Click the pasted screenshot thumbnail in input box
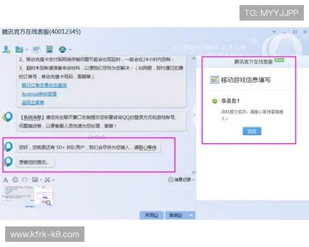Screen dimensions: 309x247 28,197
